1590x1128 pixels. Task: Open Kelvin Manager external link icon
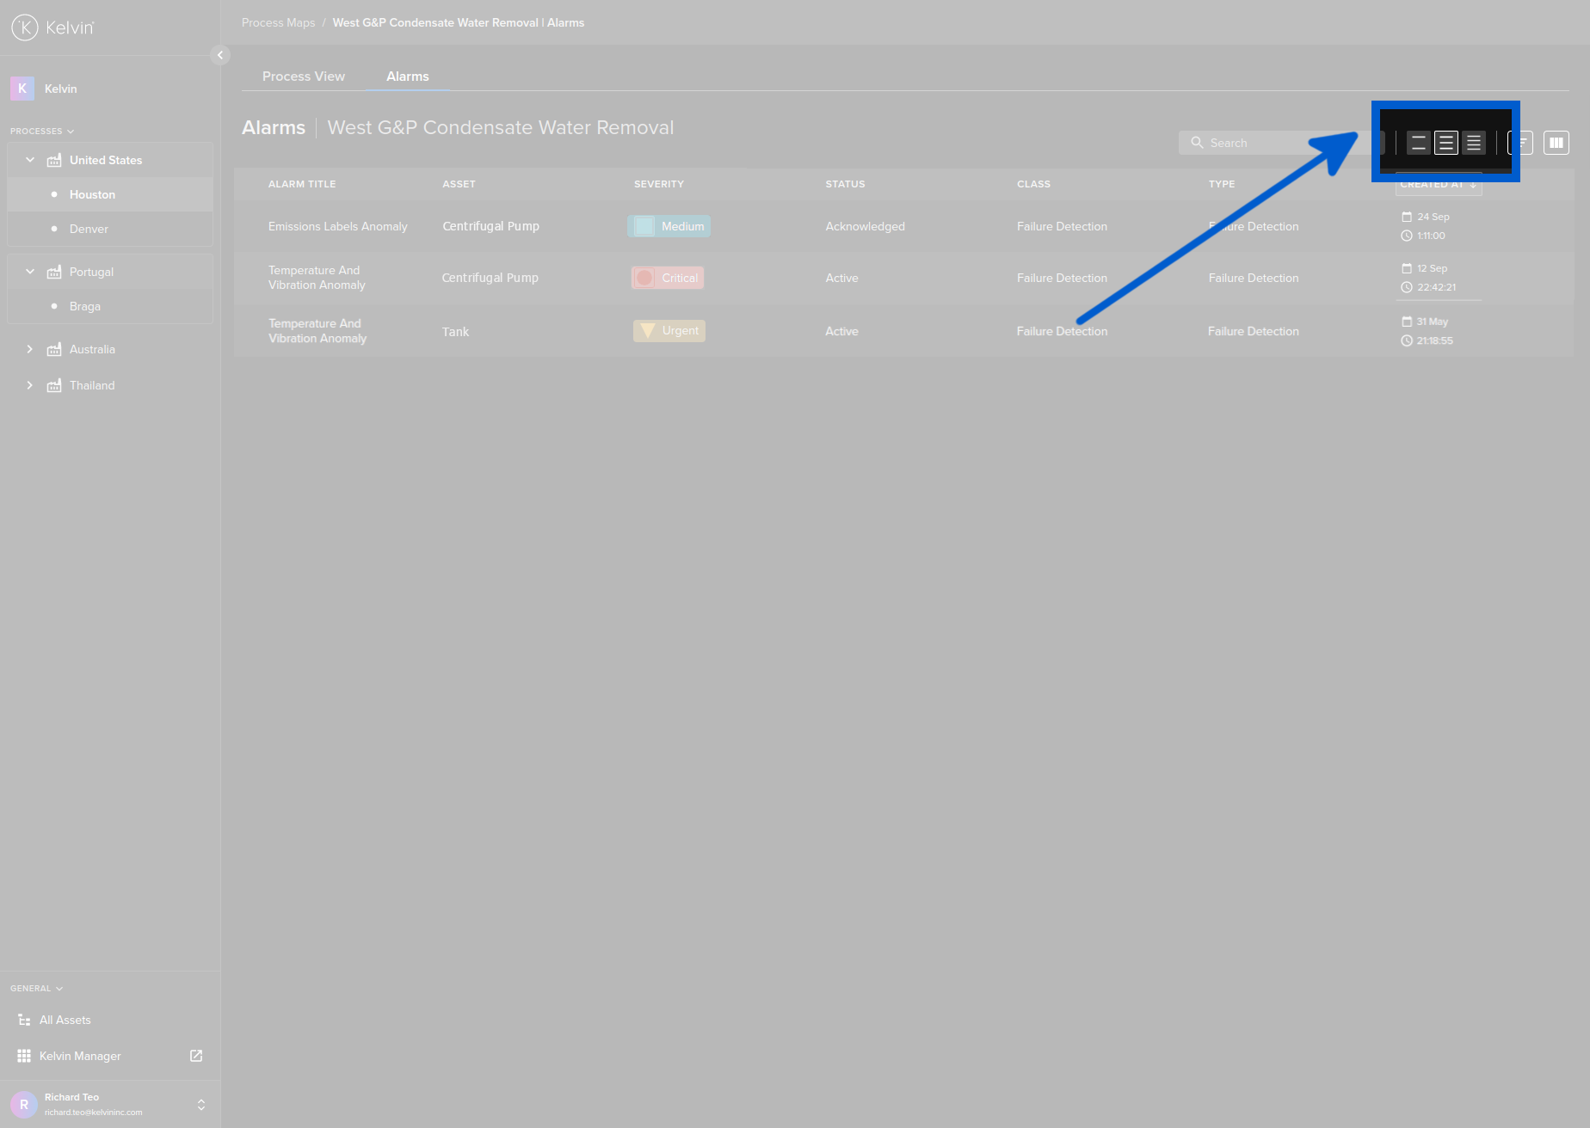[196, 1056]
